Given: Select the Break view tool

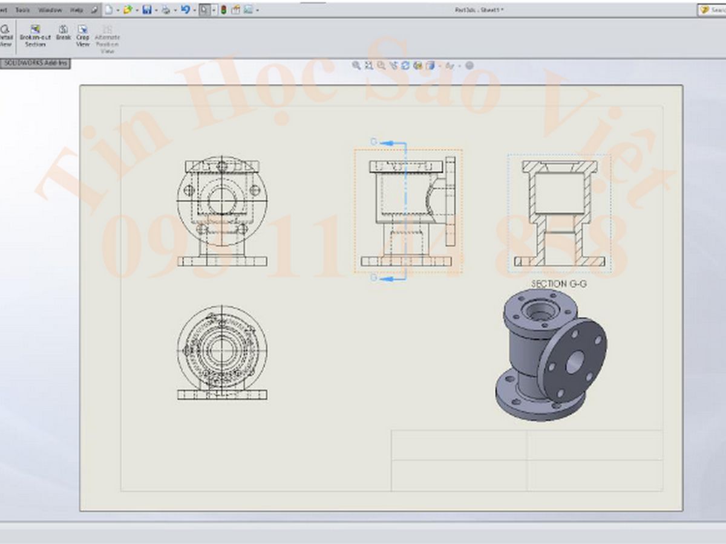Looking at the screenshot, I should (64, 33).
